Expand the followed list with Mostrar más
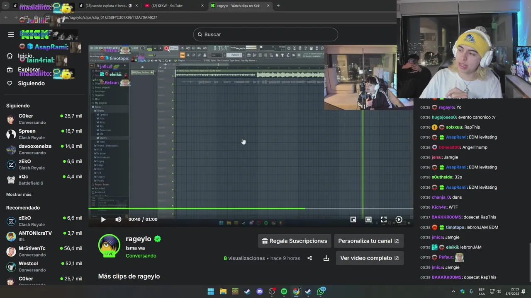Screen dimensions: 531x298 coord(19,195)
